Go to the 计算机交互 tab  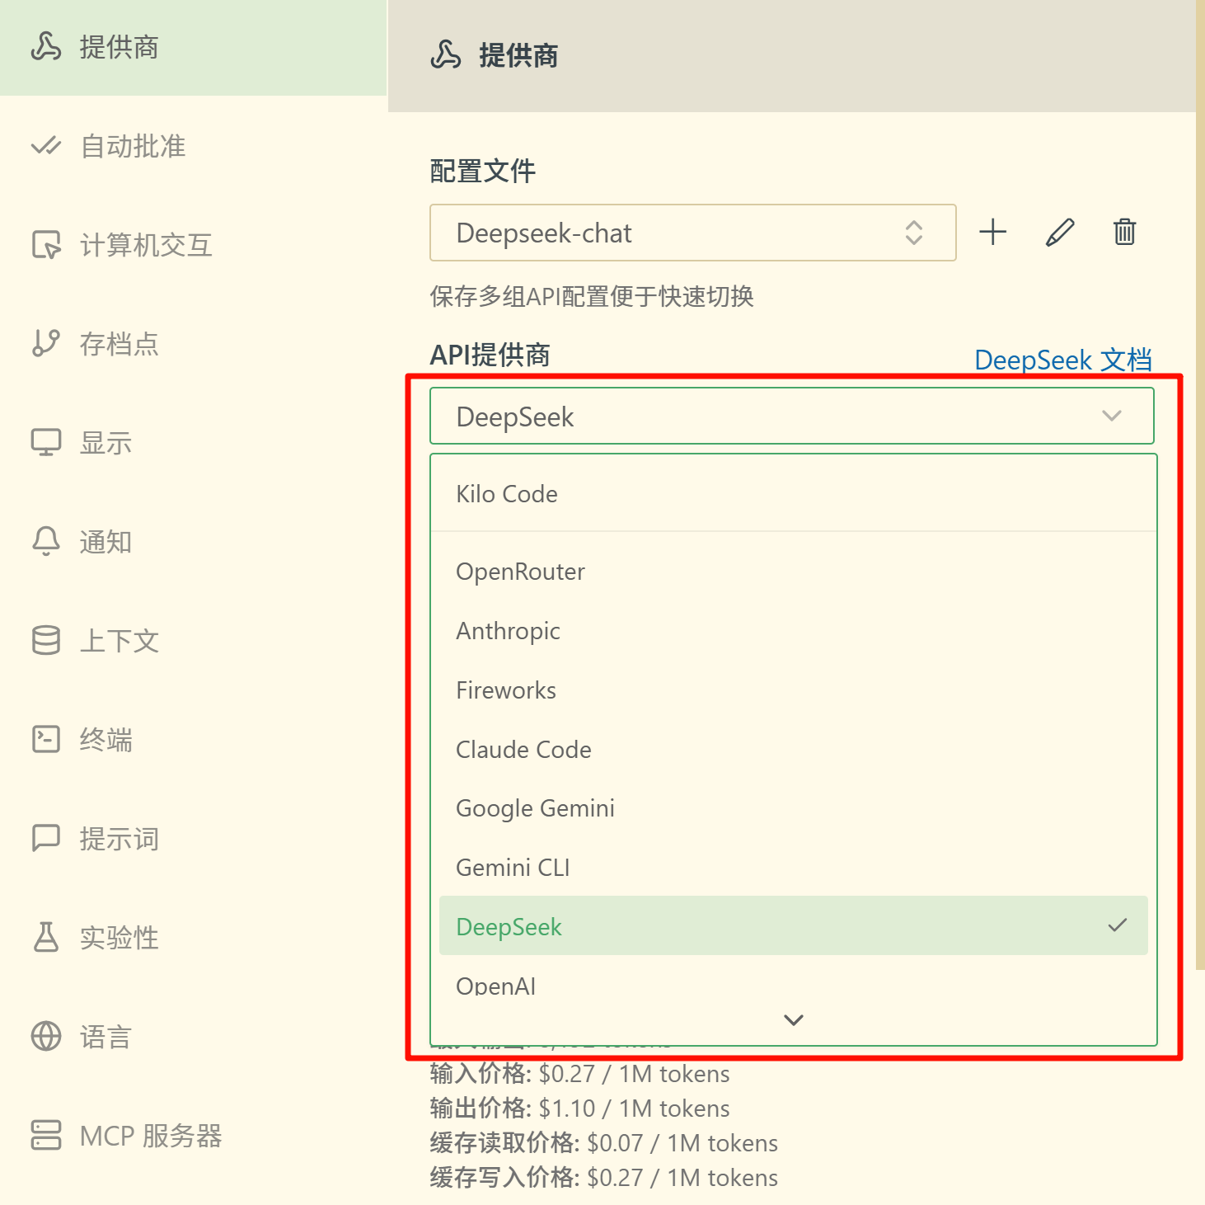click(x=194, y=245)
